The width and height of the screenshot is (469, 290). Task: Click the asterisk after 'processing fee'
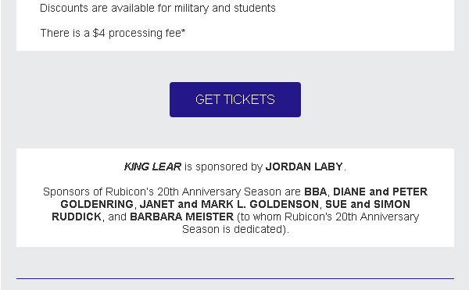pos(184,30)
